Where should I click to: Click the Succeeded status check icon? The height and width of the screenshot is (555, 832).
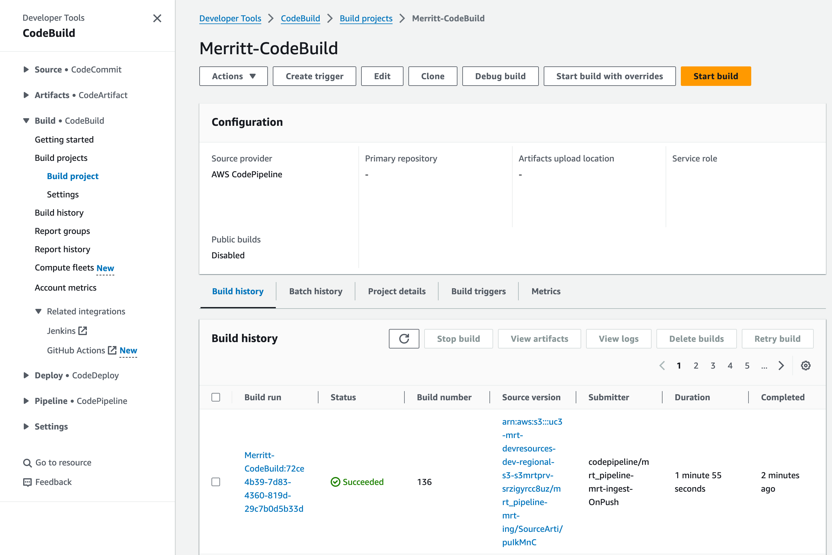coord(335,482)
